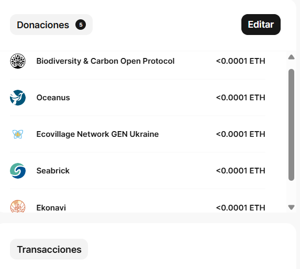Open the Seabrick project name
The width and height of the screenshot is (300, 269).
53,171
